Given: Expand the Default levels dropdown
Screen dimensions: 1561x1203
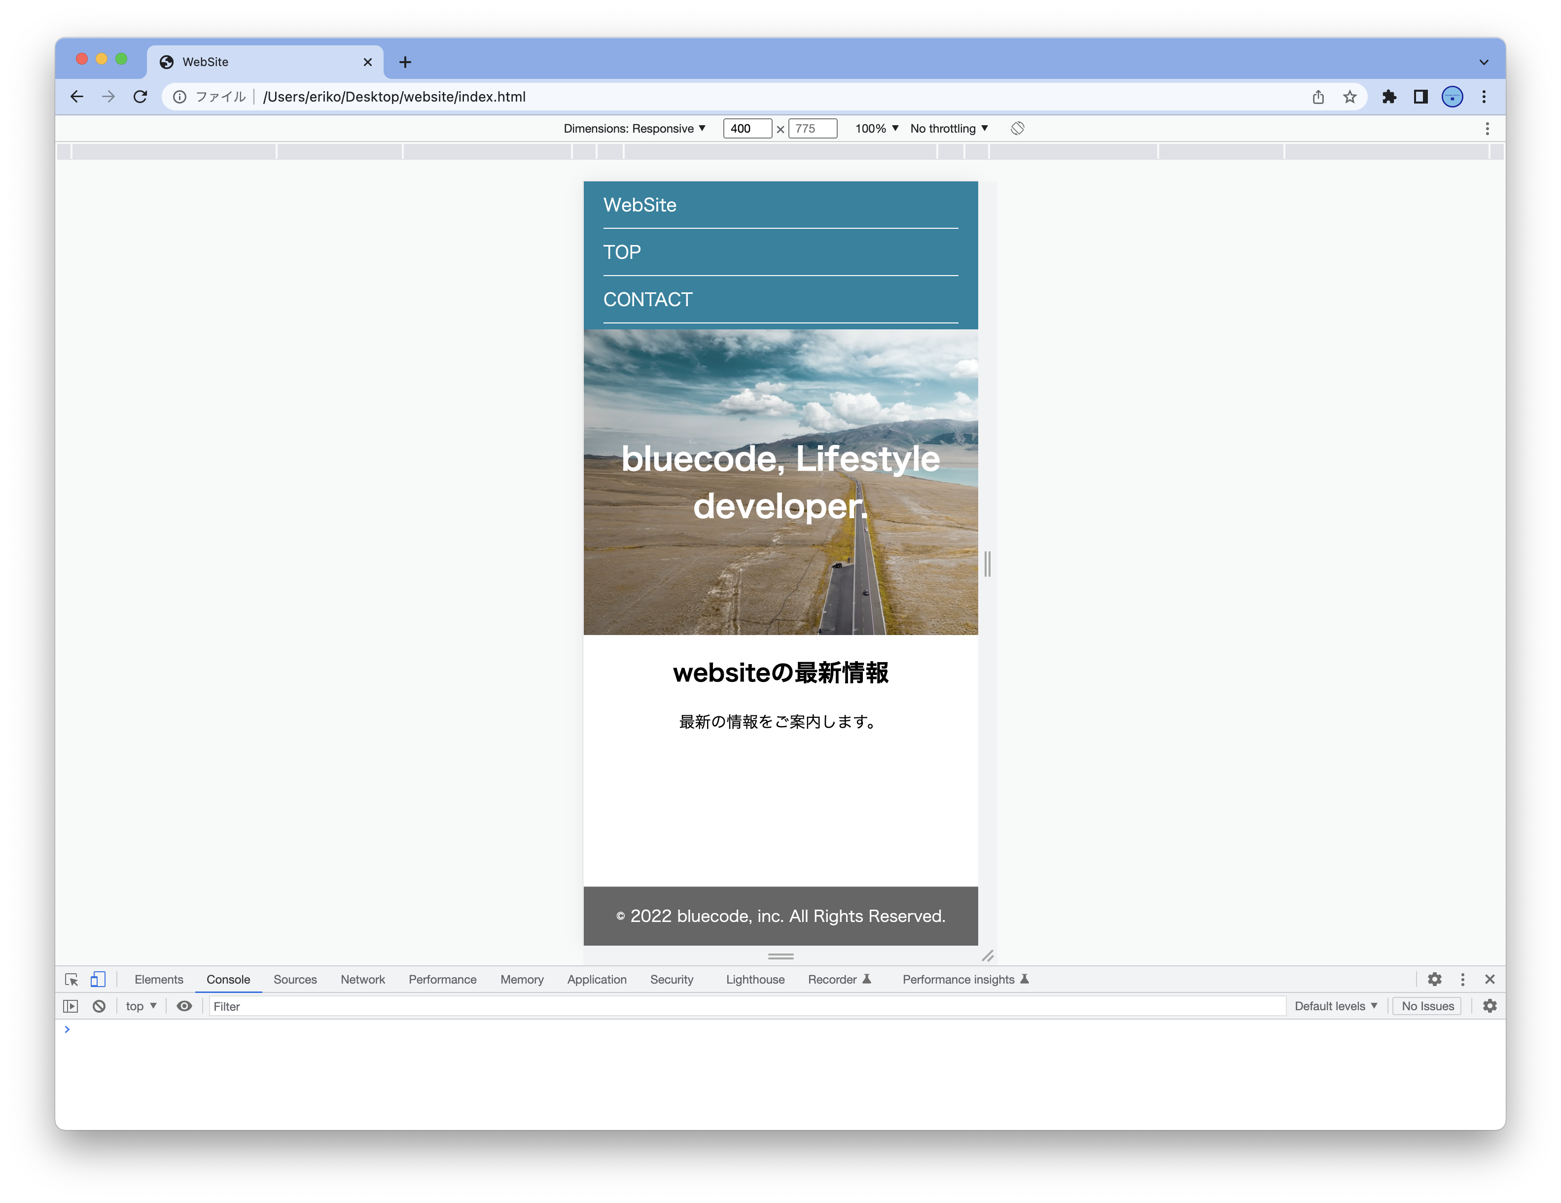Looking at the screenshot, I should click(1335, 1006).
